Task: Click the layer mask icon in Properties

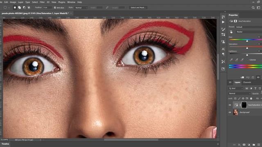Action: pyautogui.click(x=235, y=21)
